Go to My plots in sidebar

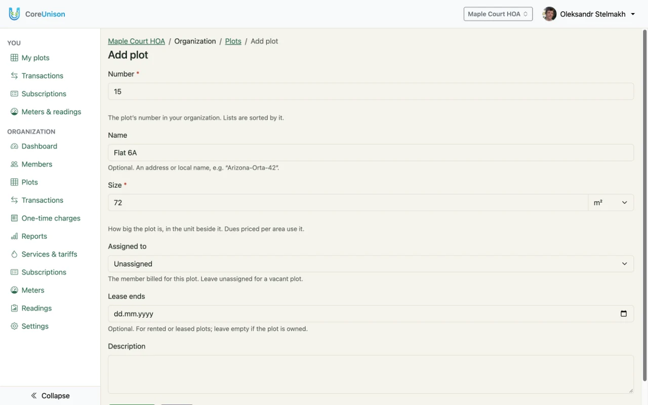tap(35, 58)
